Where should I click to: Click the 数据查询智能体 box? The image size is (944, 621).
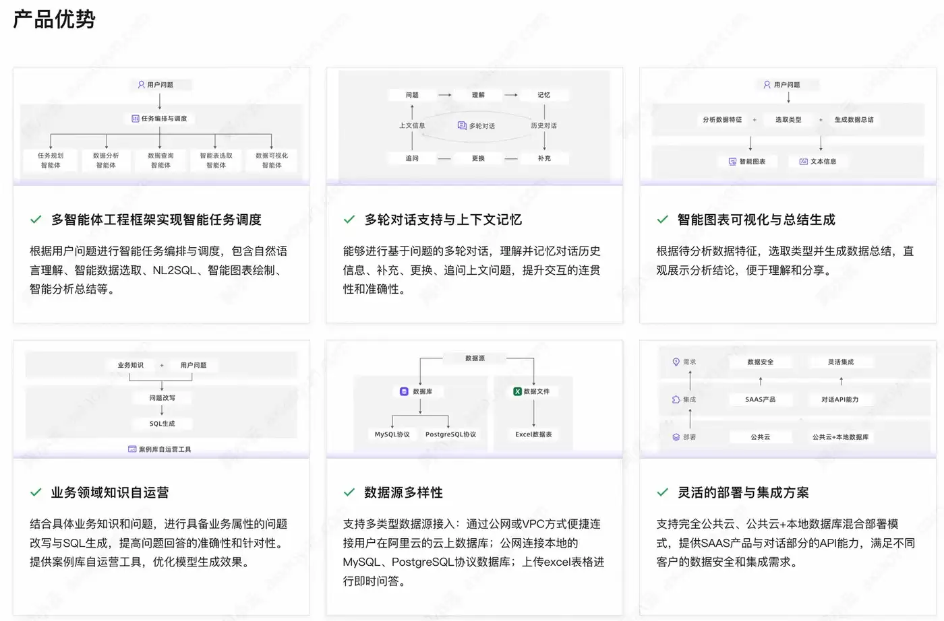(160, 160)
